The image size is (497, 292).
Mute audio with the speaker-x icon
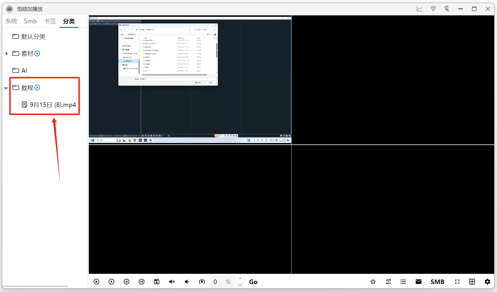click(172, 282)
